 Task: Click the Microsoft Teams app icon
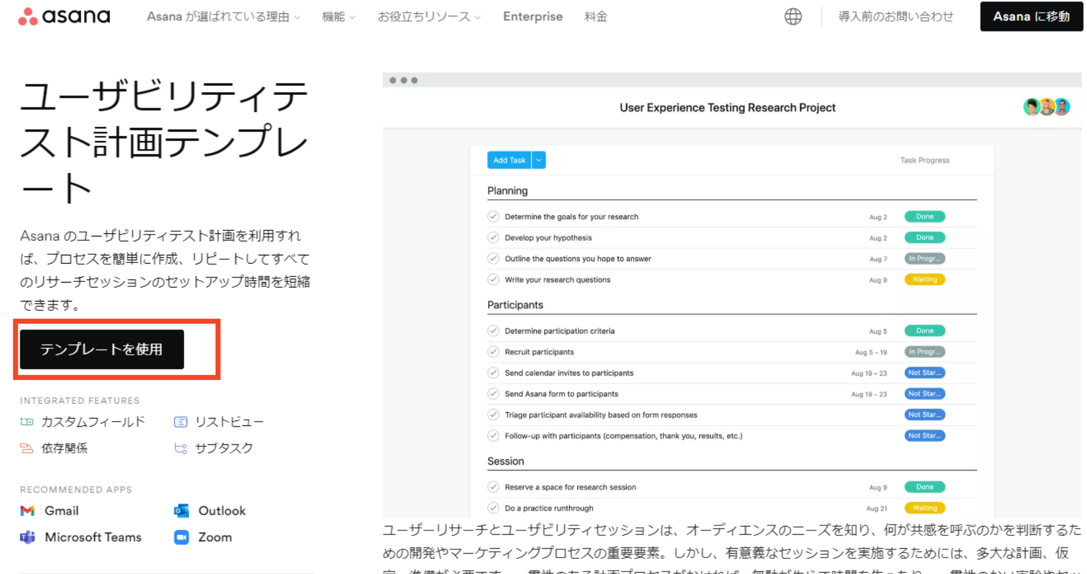27,537
